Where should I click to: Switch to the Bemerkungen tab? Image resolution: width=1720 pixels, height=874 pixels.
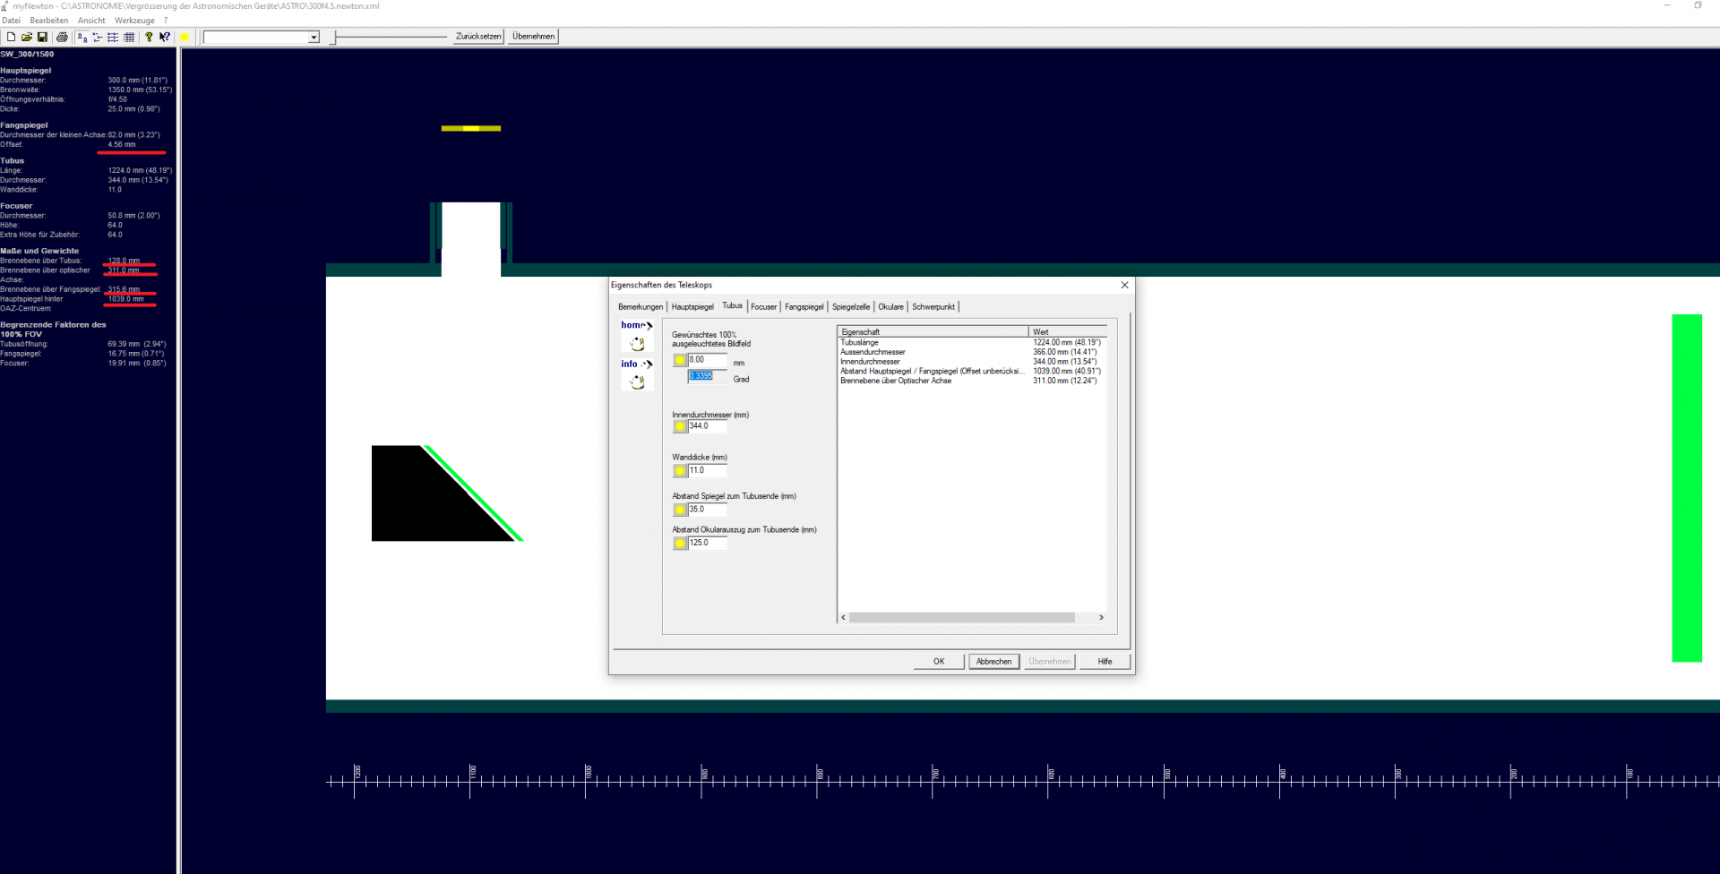click(641, 307)
